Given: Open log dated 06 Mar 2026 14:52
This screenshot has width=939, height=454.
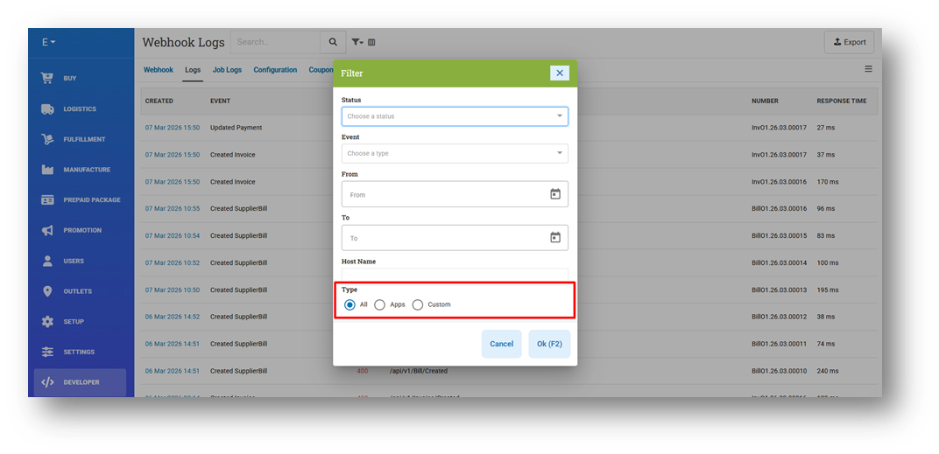Looking at the screenshot, I should pos(173,317).
